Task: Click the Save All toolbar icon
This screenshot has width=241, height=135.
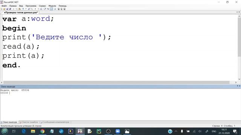Action: click(10, 9)
